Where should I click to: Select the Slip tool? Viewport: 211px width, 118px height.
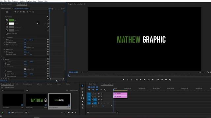pyautogui.click(x=82, y=98)
